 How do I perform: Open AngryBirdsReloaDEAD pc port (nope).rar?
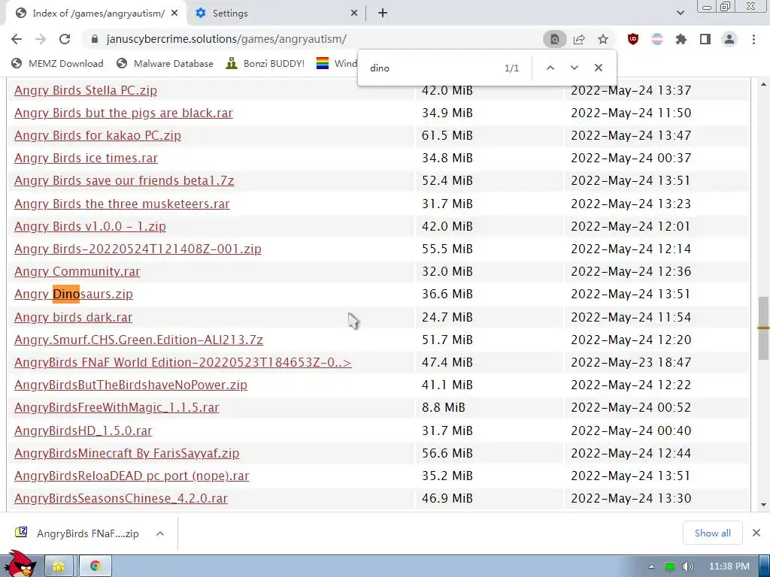point(132,476)
